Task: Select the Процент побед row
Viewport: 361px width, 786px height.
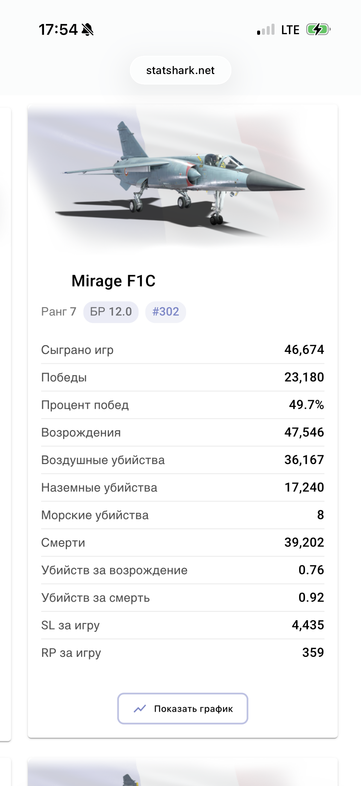Action: pyautogui.click(x=183, y=405)
